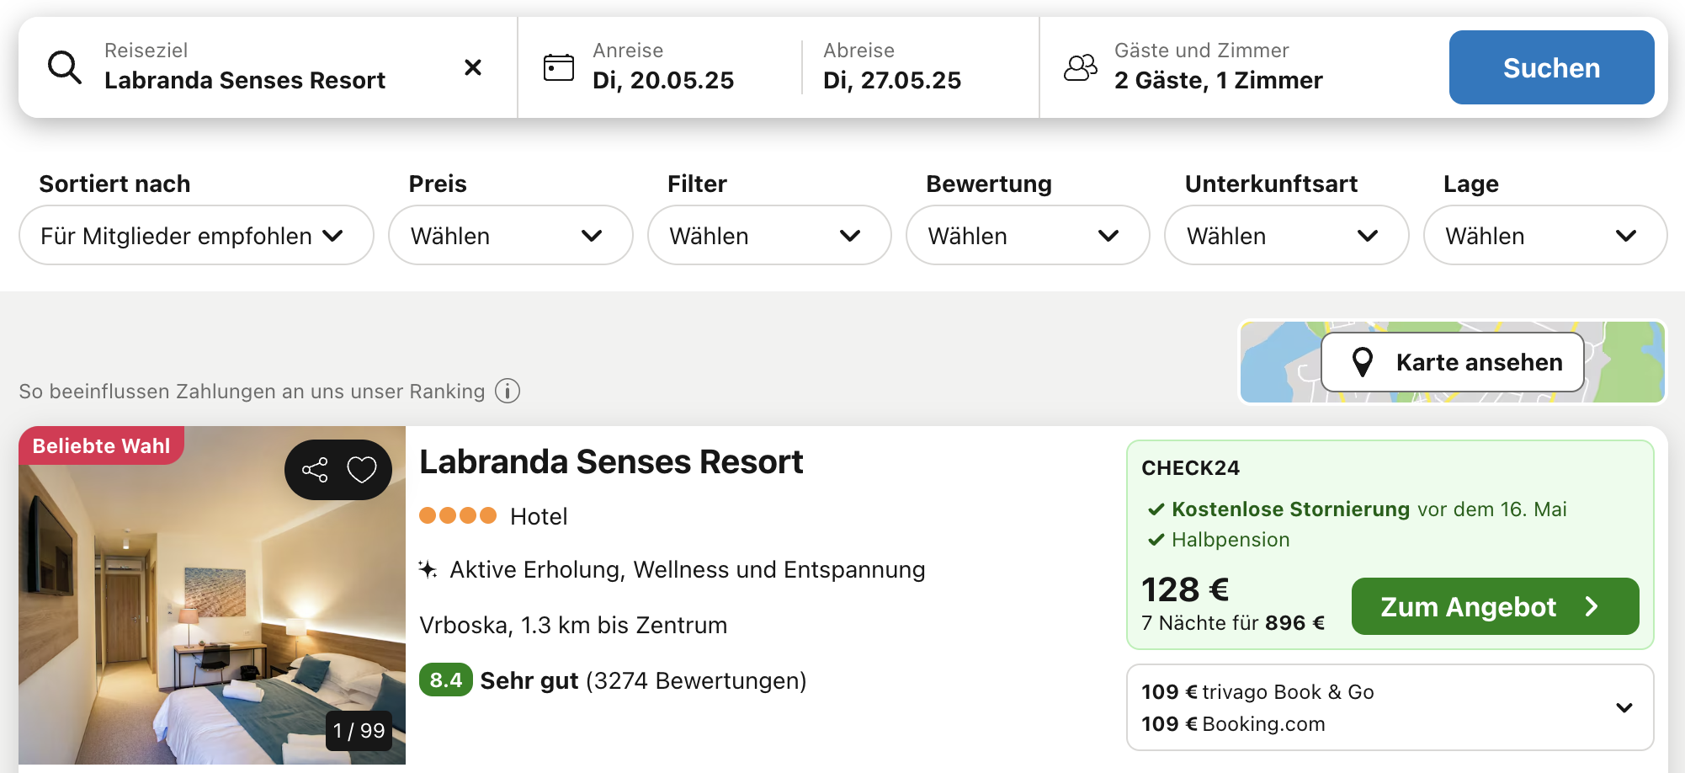This screenshot has height=773, width=1685.
Task: Click So beeinflussen Zahlungen an uns text
Action: pyautogui.click(x=252, y=392)
